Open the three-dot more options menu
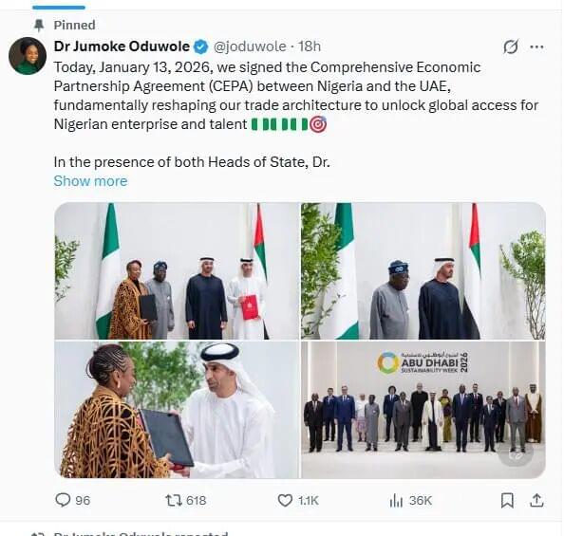 [x=537, y=46]
